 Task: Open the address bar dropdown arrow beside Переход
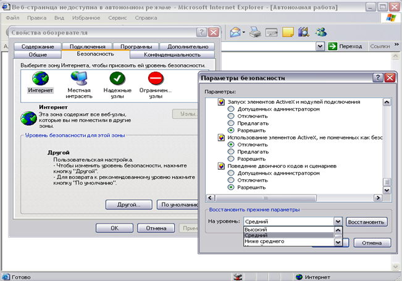coord(320,46)
